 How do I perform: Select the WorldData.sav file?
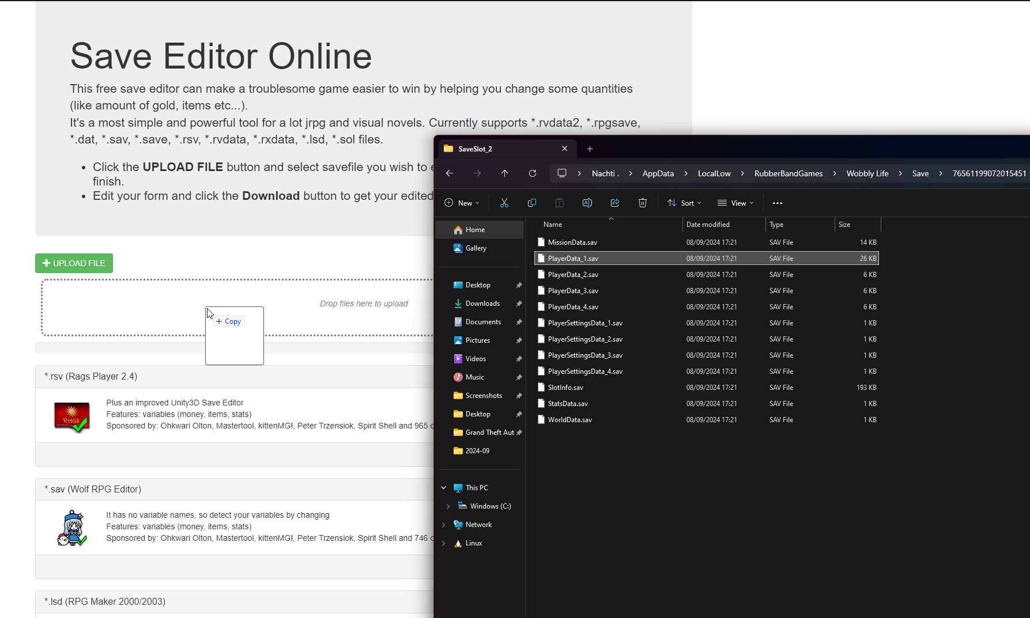point(707,420)
